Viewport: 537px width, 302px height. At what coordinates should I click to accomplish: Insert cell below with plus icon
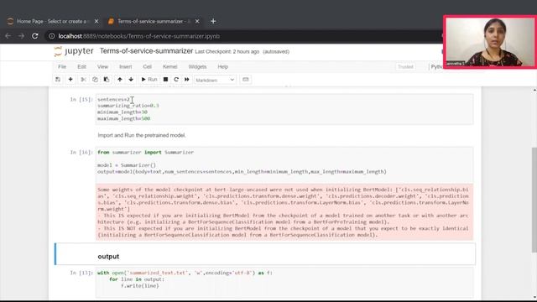pos(70,80)
